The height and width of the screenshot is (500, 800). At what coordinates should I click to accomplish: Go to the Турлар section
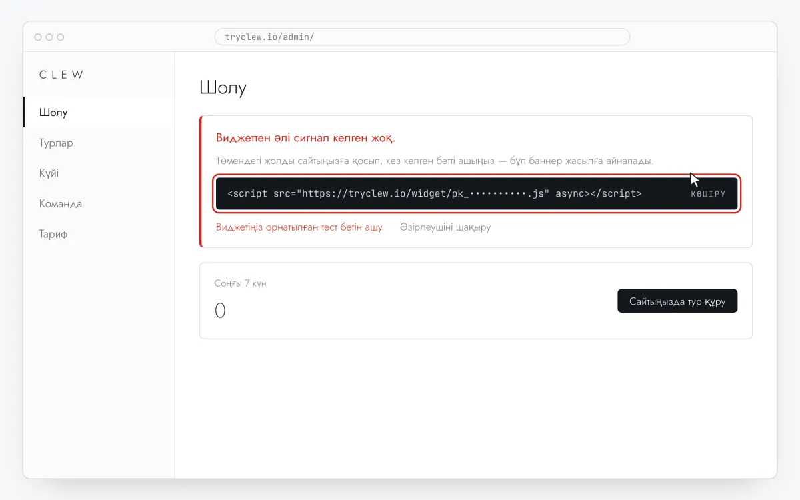point(99,143)
